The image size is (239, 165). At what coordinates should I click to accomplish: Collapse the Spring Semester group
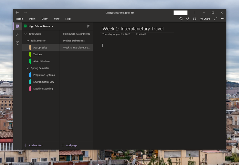pyautogui.click(x=28, y=68)
